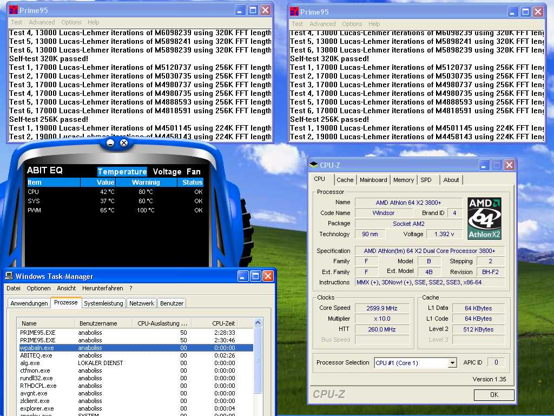Click the Prime95 icon in left window title
Viewport: 554px width, 416px height.
tap(14, 10)
